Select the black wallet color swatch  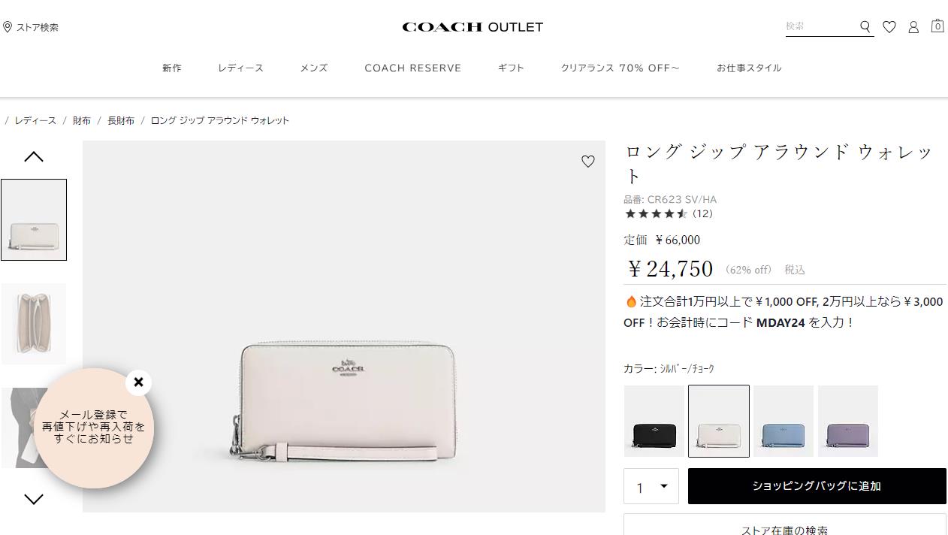pyautogui.click(x=654, y=421)
